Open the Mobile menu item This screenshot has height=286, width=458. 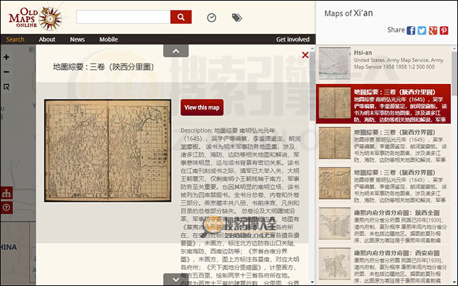point(109,40)
